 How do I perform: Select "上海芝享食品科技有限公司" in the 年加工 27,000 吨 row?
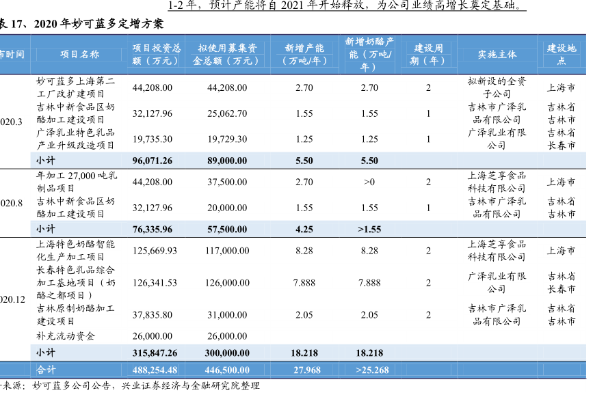click(497, 182)
